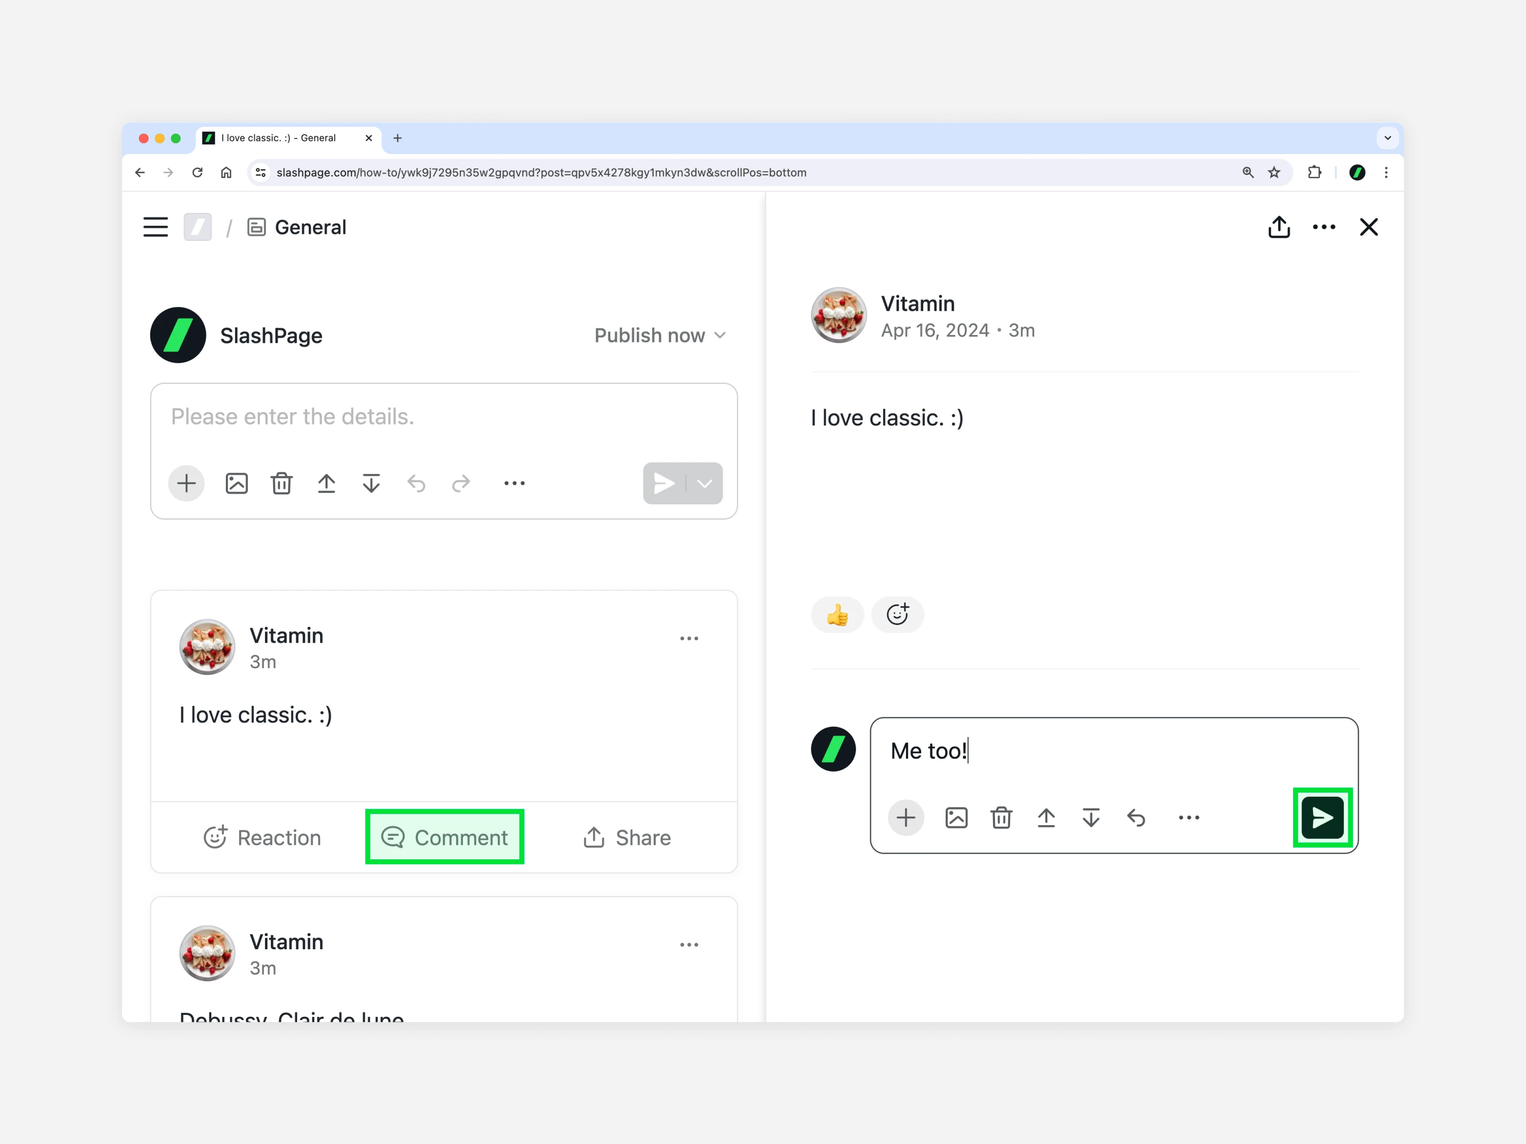Add a Reaction to 'I love classic' post
1526x1144 pixels.
point(262,837)
